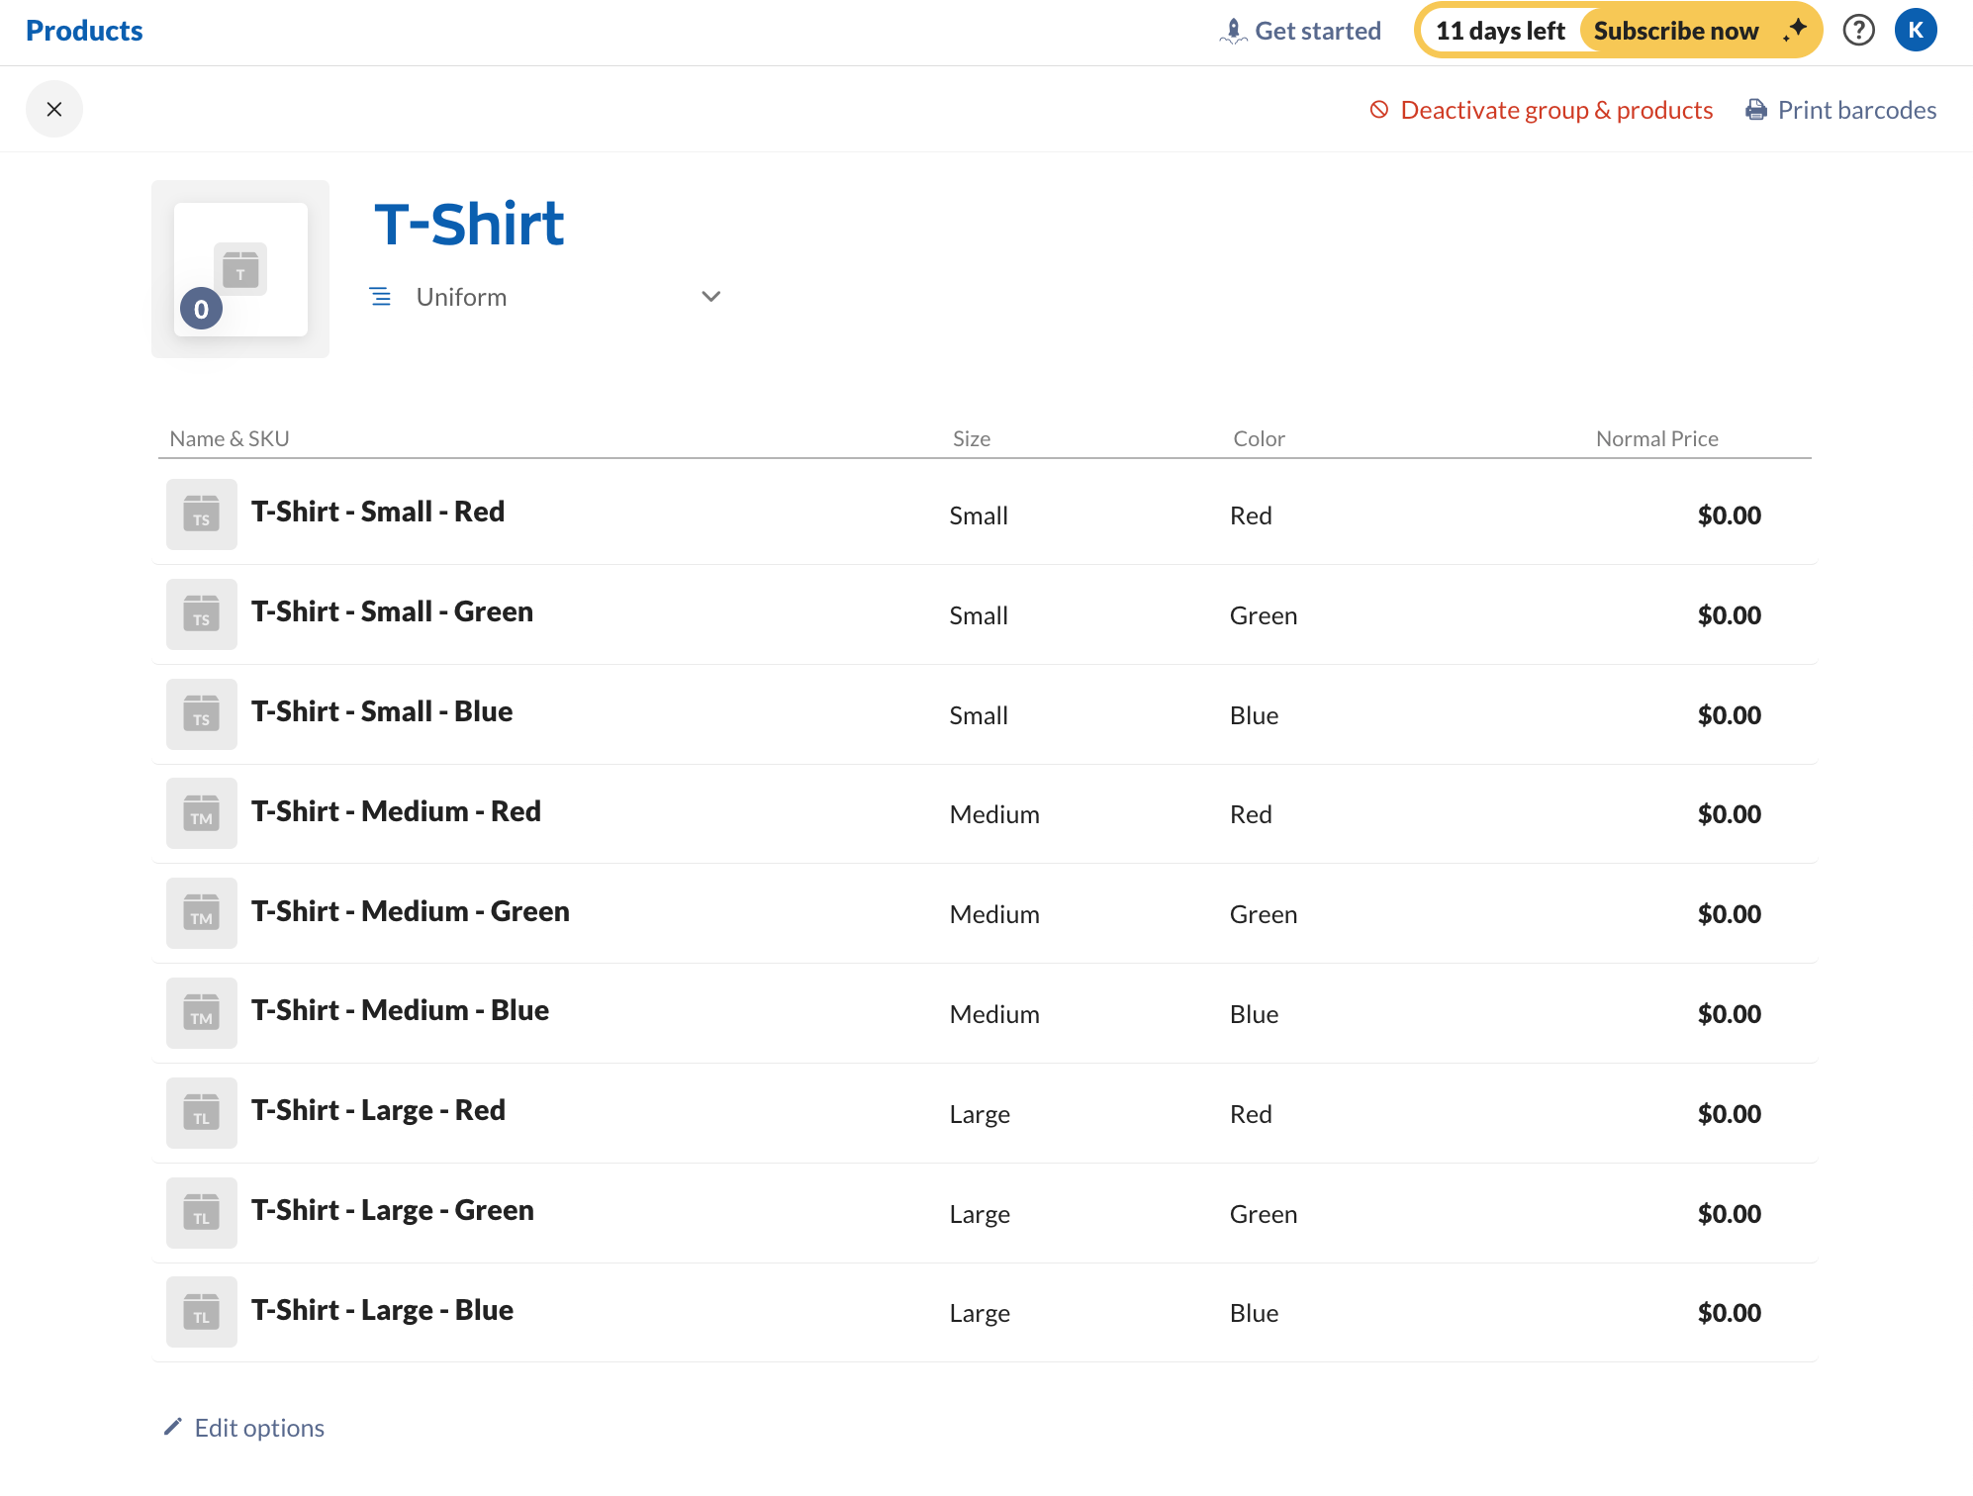1973x1496 pixels.
Task: Click the category list icon beside Uniform
Action: coord(381,296)
